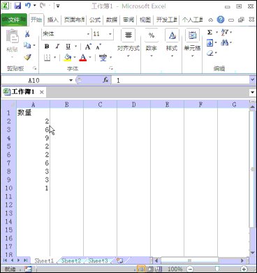Image resolution: width=257 pixels, height=273 pixels.
Task: Toggle Italic formatting
Action: tap(57, 47)
